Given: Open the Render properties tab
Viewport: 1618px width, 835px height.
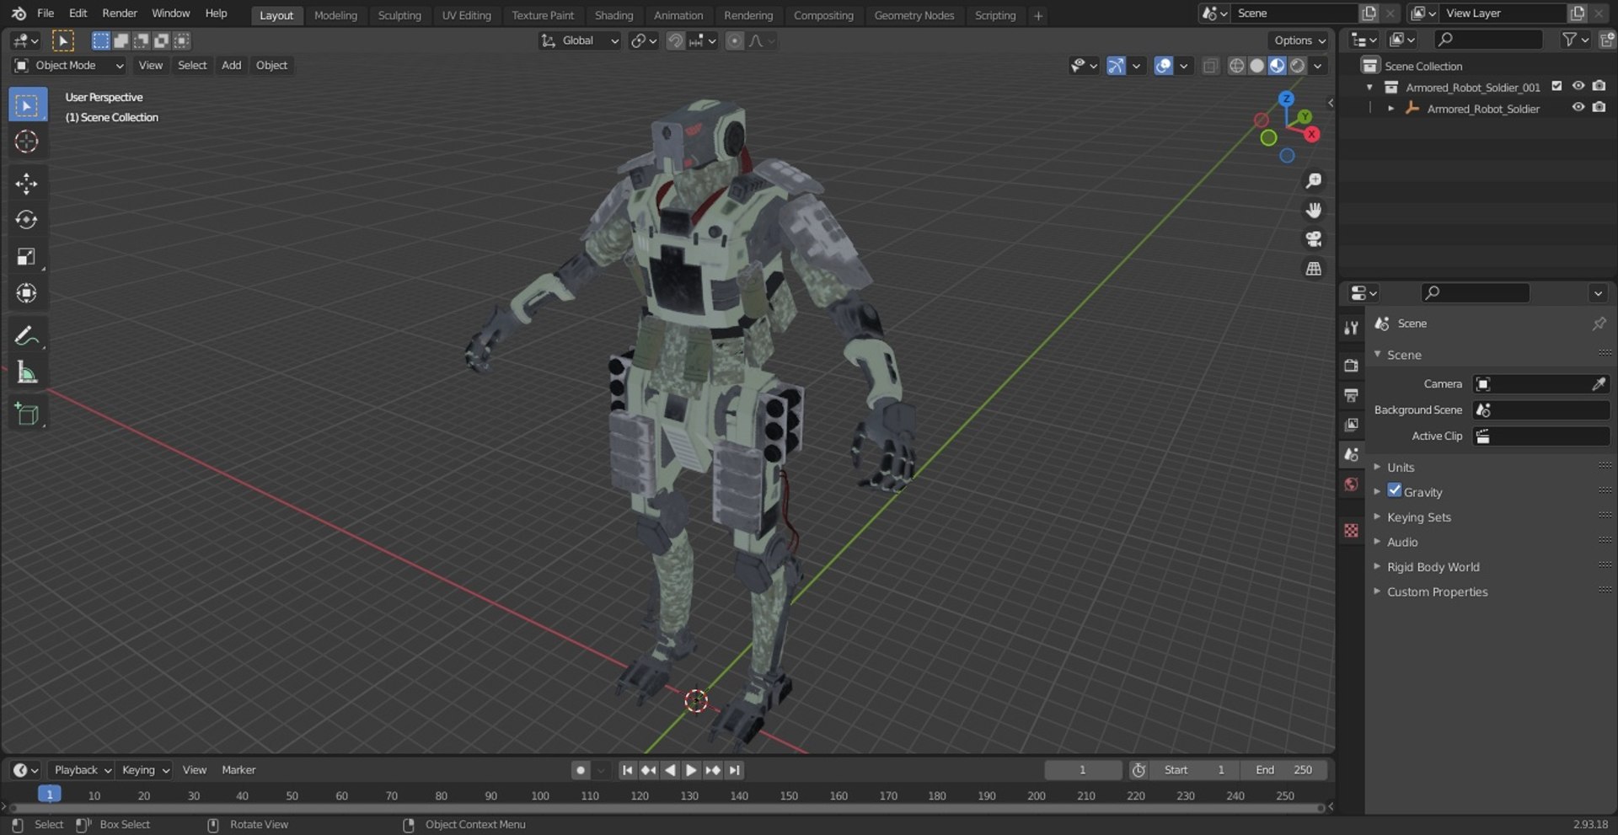Looking at the screenshot, I should (1351, 366).
